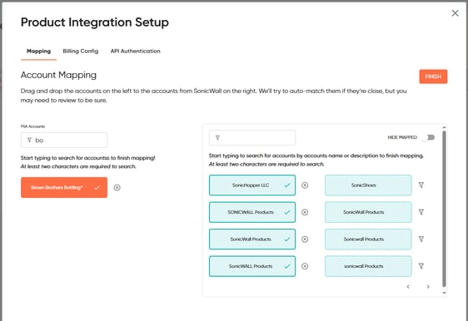This screenshot has width=468, height=321.
Task: Click the Account Mapping heading
Action: (58, 75)
